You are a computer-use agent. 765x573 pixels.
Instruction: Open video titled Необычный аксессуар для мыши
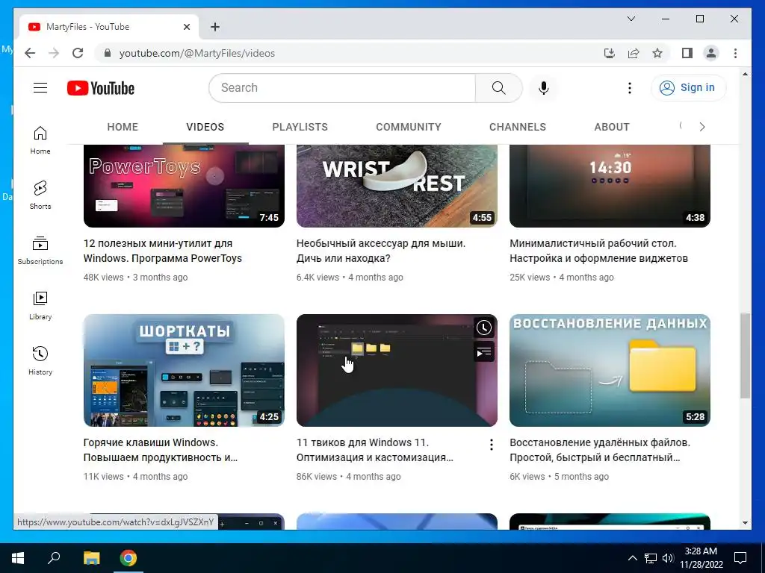click(380, 251)
